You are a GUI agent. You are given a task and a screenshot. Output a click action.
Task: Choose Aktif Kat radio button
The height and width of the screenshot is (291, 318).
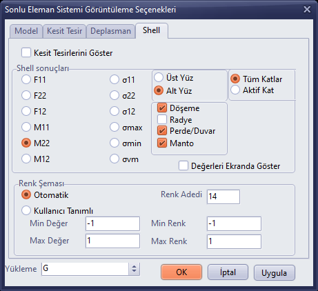(x=235, y=90)
